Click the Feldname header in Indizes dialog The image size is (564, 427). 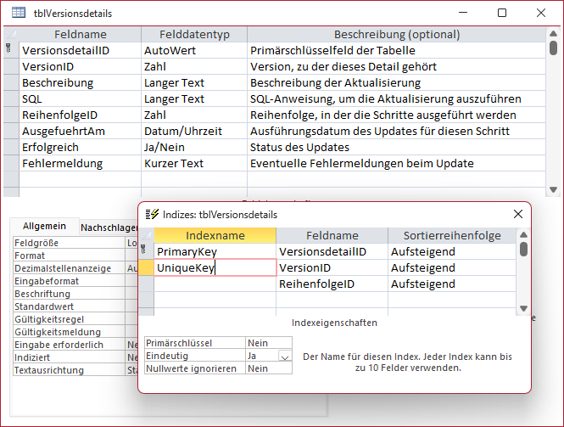click(x=332, y=235)
